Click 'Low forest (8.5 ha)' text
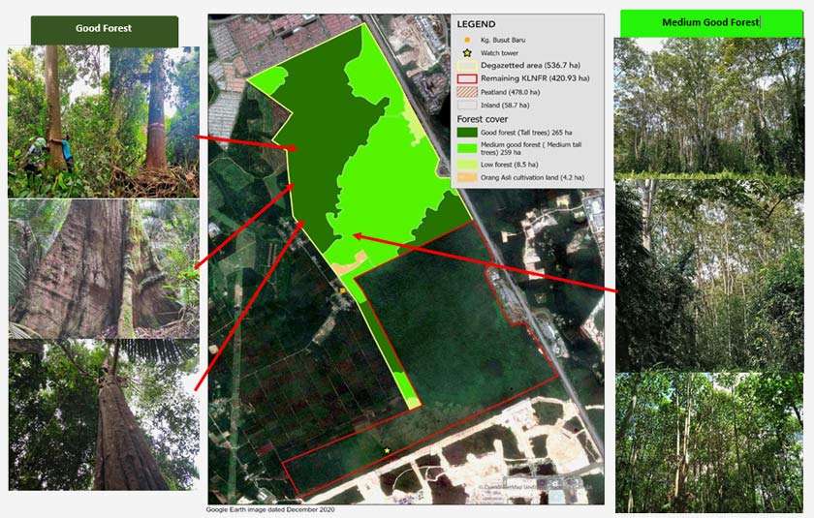 [x=510, y=165]
